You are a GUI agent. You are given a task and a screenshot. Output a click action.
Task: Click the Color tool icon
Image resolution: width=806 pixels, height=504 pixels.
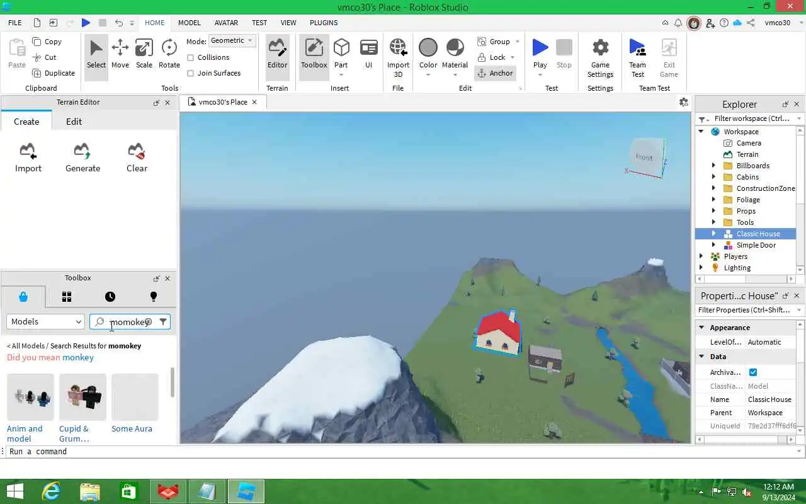coord(428,48)
